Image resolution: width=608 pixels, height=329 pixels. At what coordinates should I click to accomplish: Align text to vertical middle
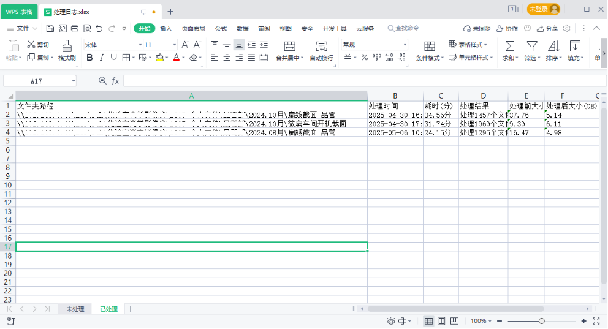[x=227, y=45]
